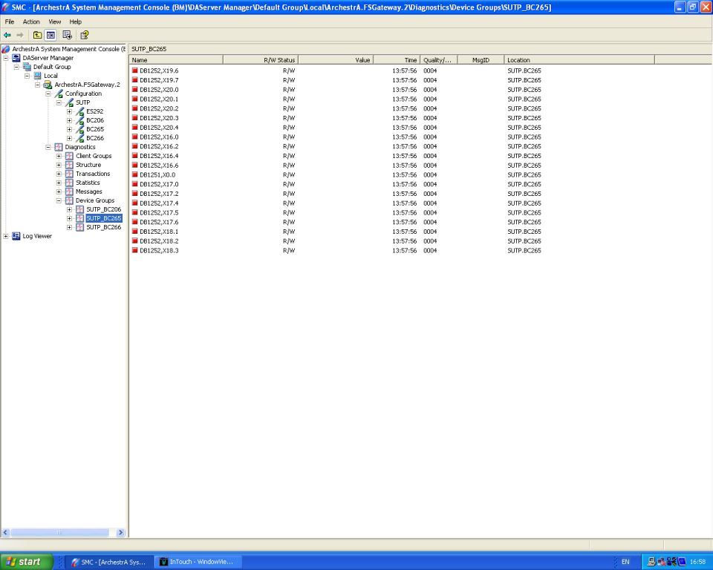
Task: Click the Up One Level folder icon
Action: coord(37,35)
